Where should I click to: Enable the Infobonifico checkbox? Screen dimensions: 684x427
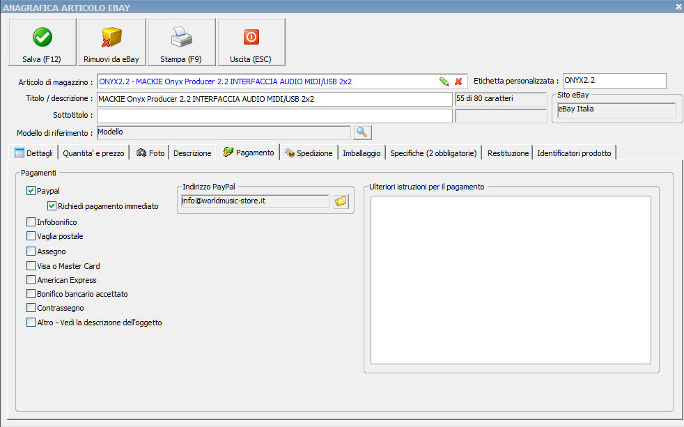[x=31, y=222]
